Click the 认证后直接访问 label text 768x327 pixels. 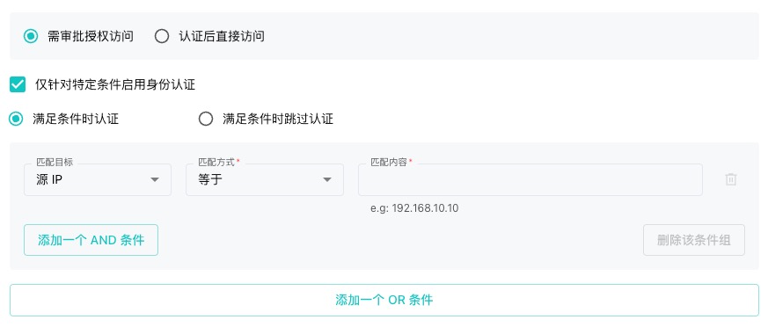pyautogui.click(x=222, y=36)
